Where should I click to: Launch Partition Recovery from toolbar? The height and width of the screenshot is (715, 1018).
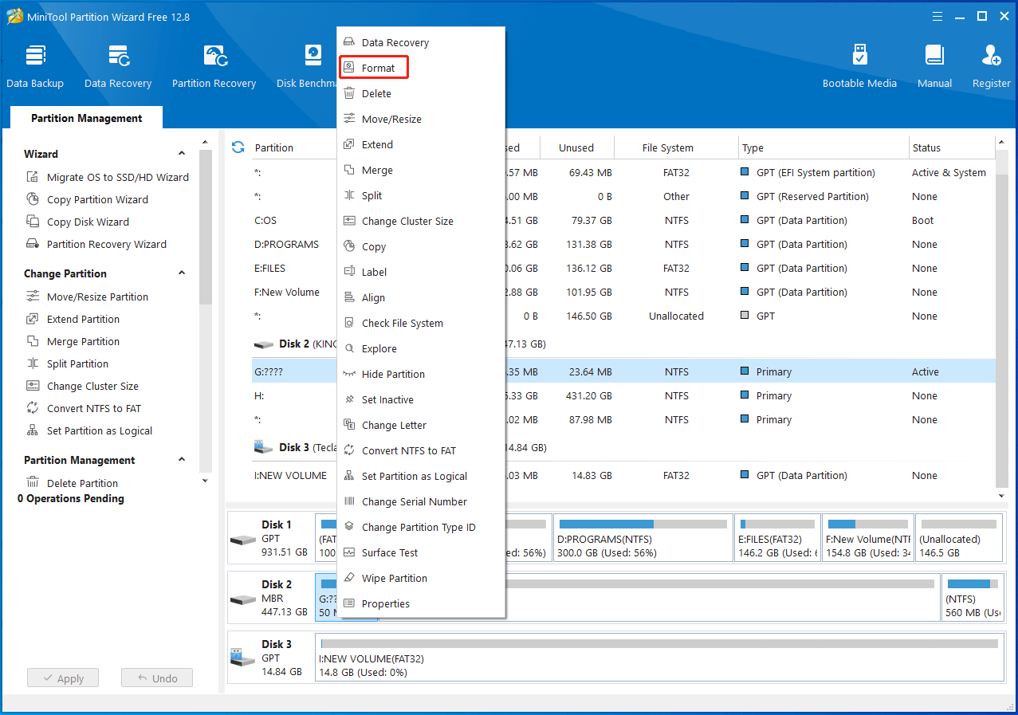click(214, 65)
